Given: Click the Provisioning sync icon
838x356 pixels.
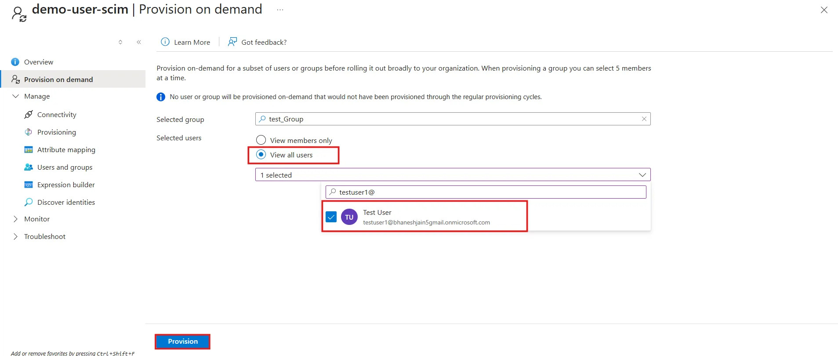Looking at the screenshot, I should pos(29,132).
